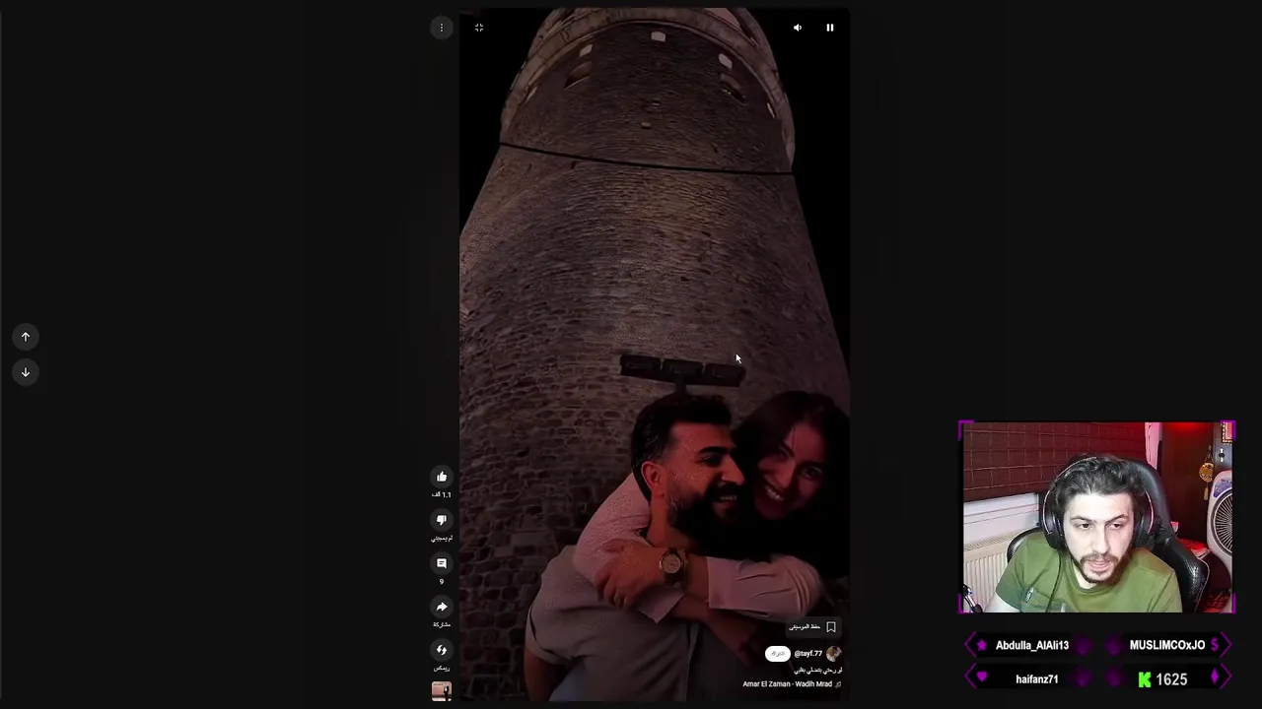Screen dimensions: 1262x709
Task: Click the 1625 Kick follower count
Action: 1171,679
